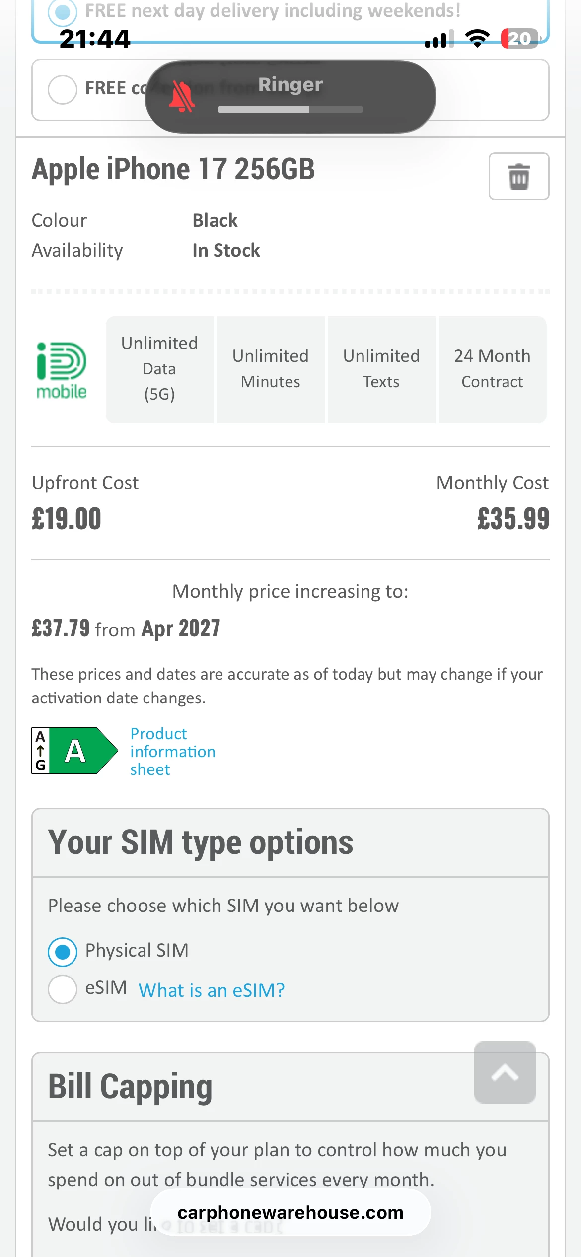Select the Physical SIM option

[63, 952]
